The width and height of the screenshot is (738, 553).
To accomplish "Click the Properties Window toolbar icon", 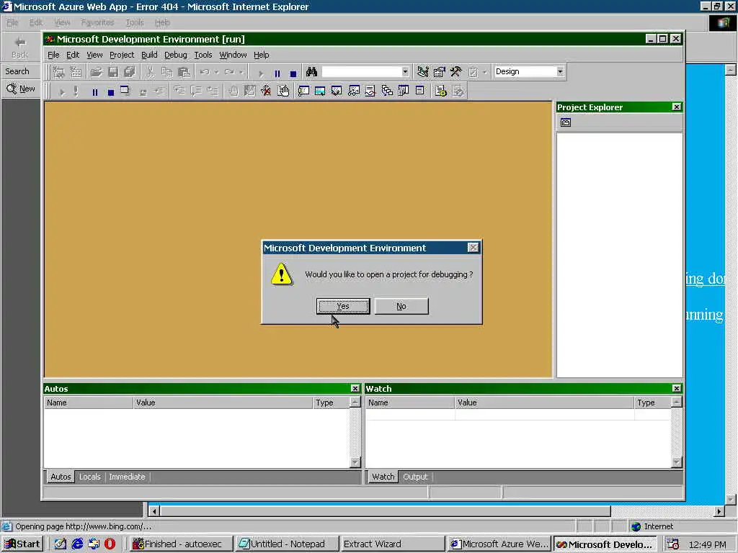I will (x=439, y=72).
